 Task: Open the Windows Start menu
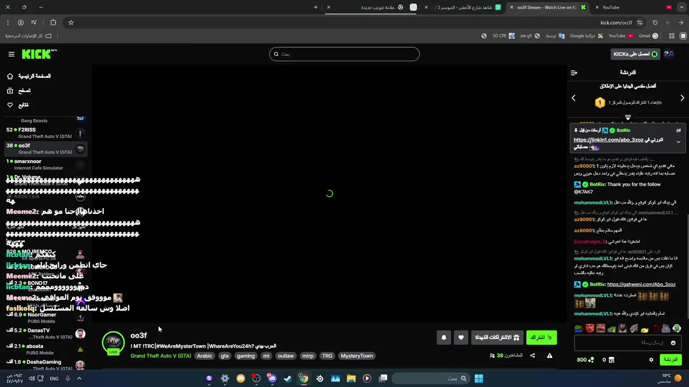point(479,378)
